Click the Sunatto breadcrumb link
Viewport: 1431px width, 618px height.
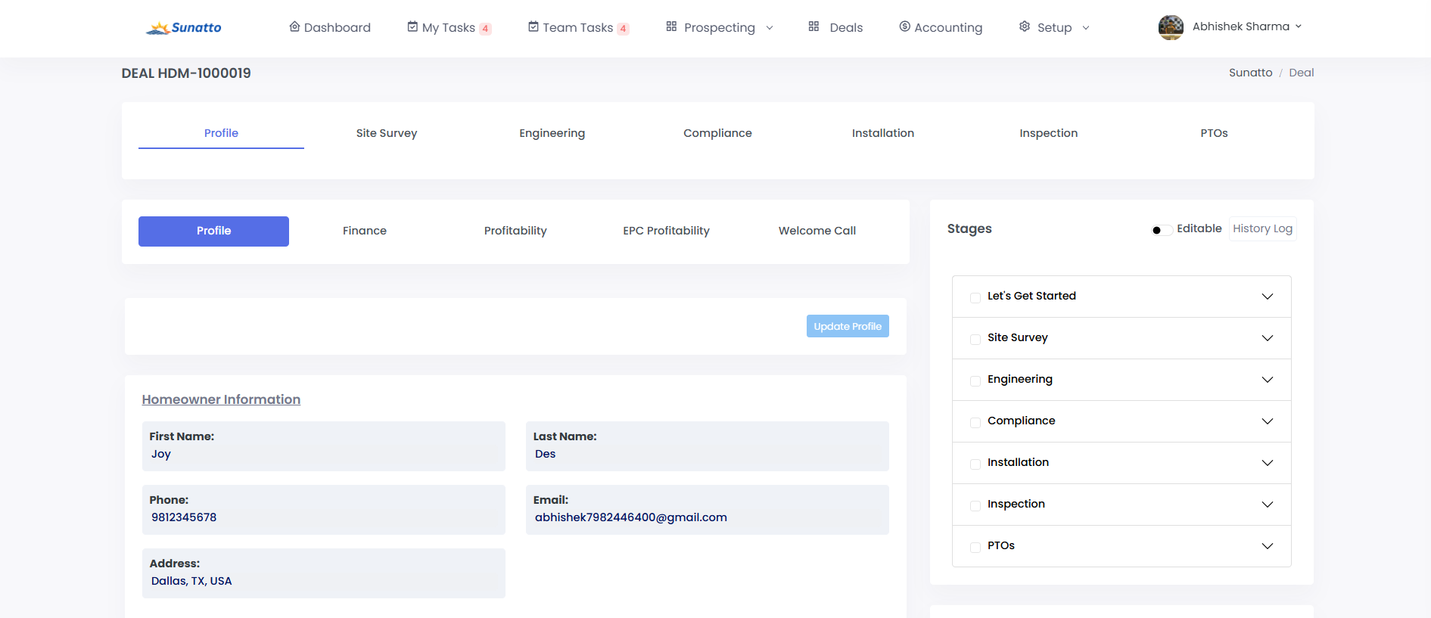coord(1250,73)
